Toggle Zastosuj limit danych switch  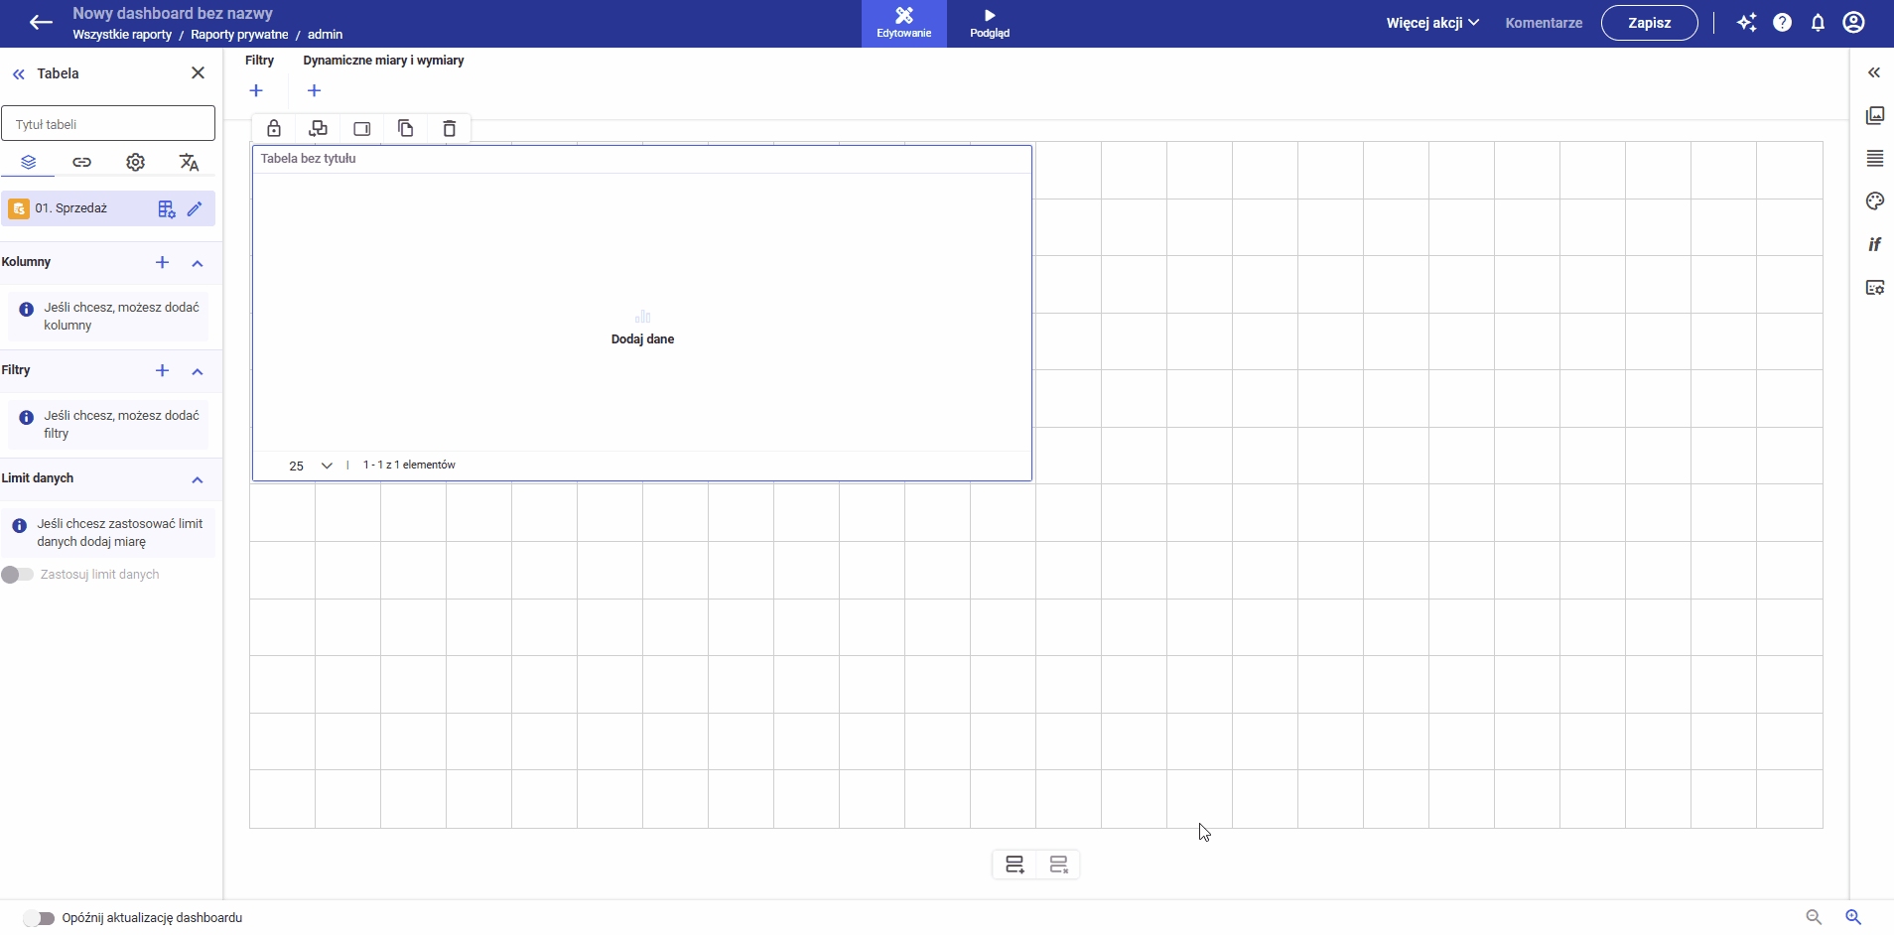pos(18,575)
